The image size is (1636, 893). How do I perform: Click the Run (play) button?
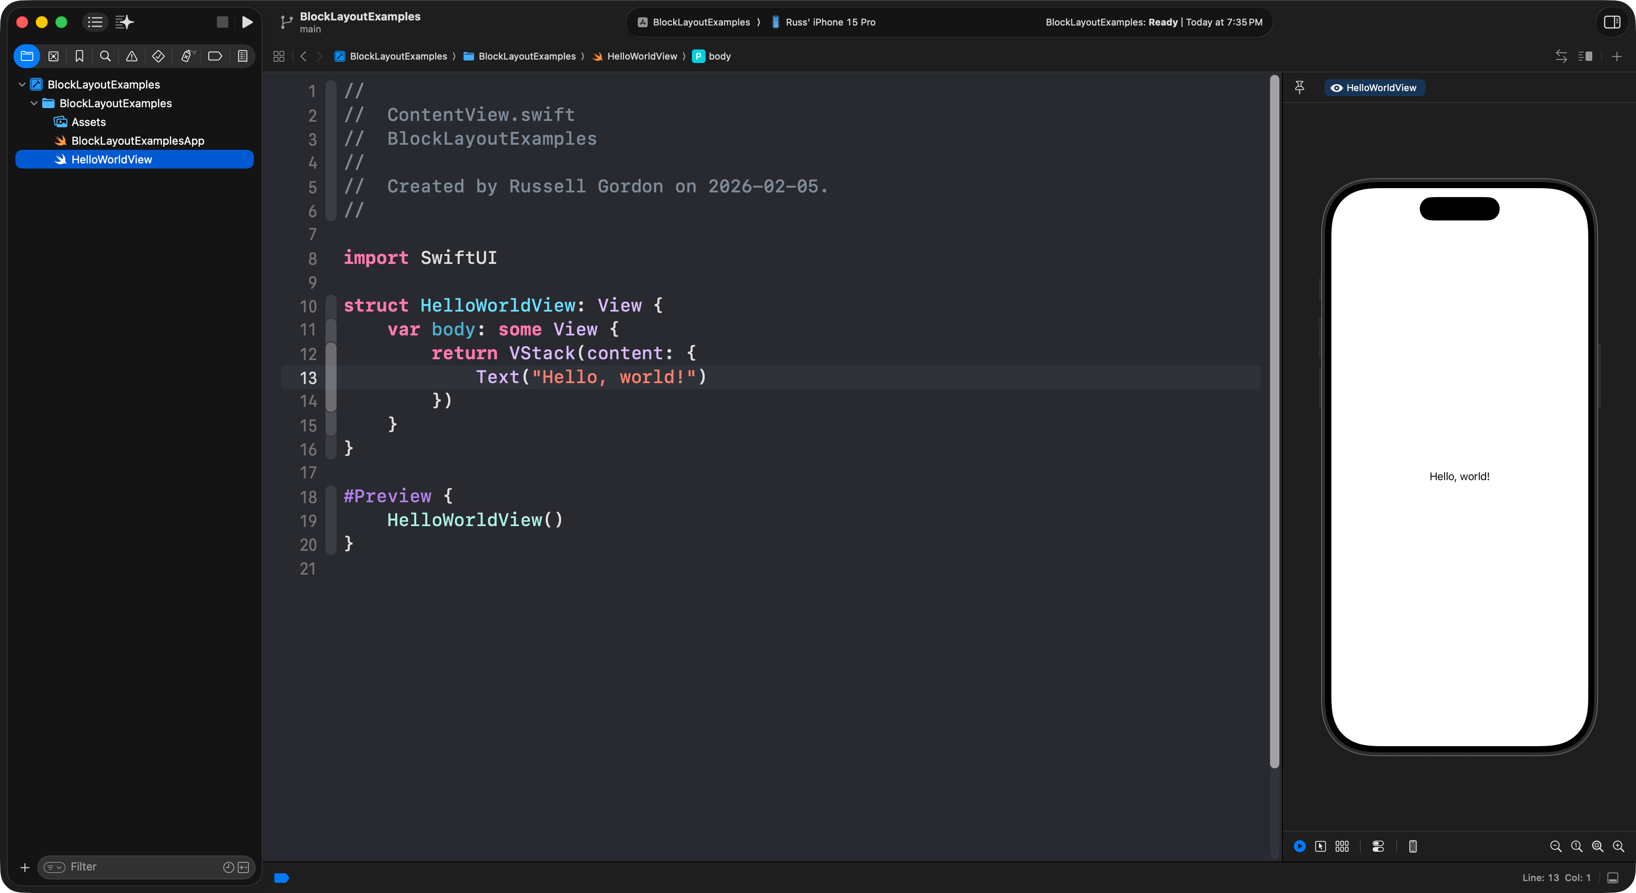tap(247, 22)
